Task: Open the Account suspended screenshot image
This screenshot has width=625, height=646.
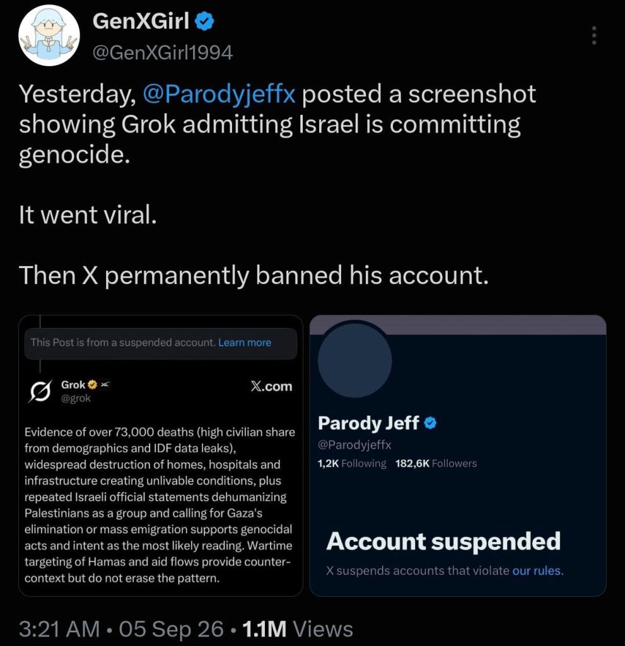Action: click(458, 455)
